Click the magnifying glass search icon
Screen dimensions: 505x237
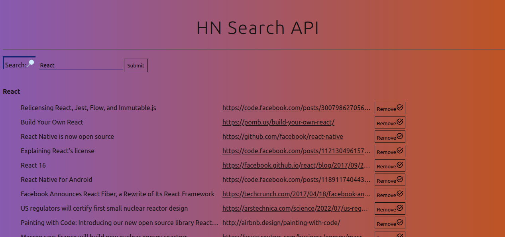(31, 63)
